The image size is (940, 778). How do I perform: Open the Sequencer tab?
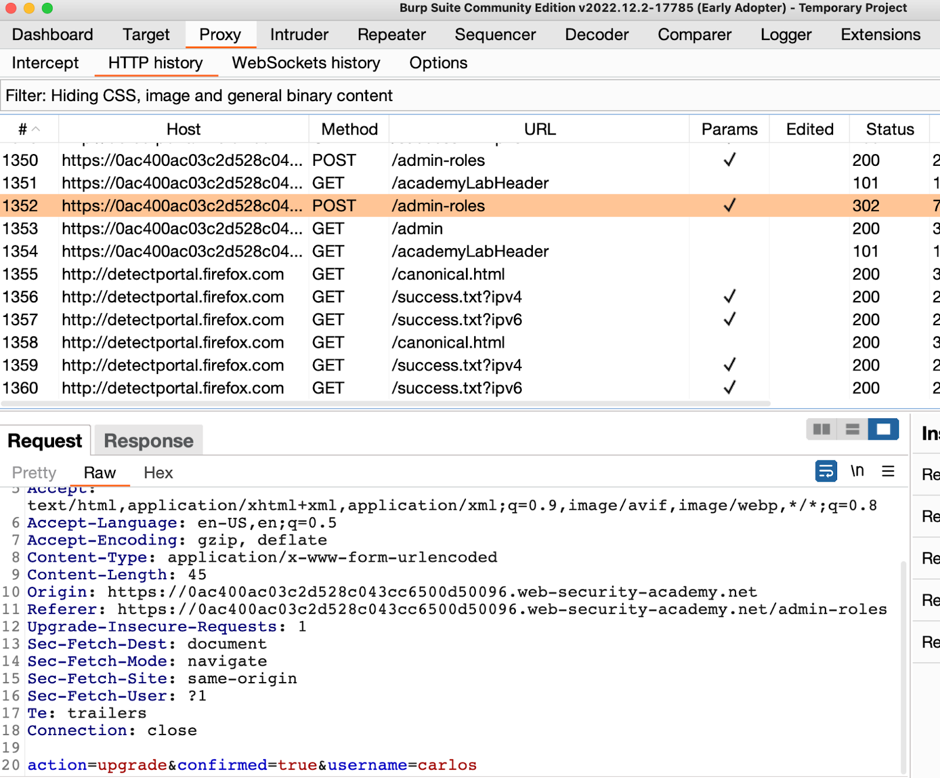(x=495, y=35)
